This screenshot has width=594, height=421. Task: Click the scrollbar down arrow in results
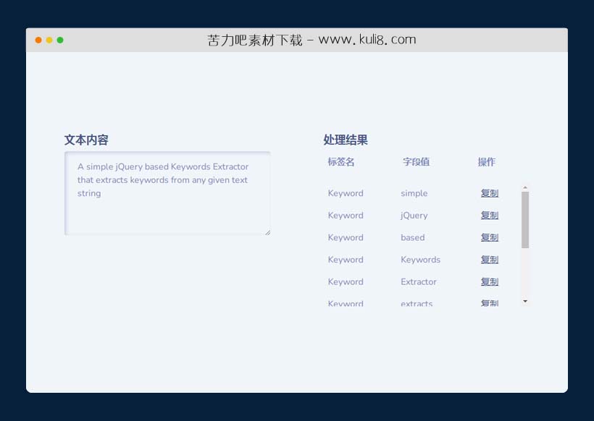(x=525, y=301)
